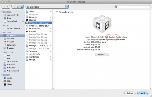152x97 pixels.
Task: Select the PwnageT…4.3.3.dmg file
Action: (39, 48)
